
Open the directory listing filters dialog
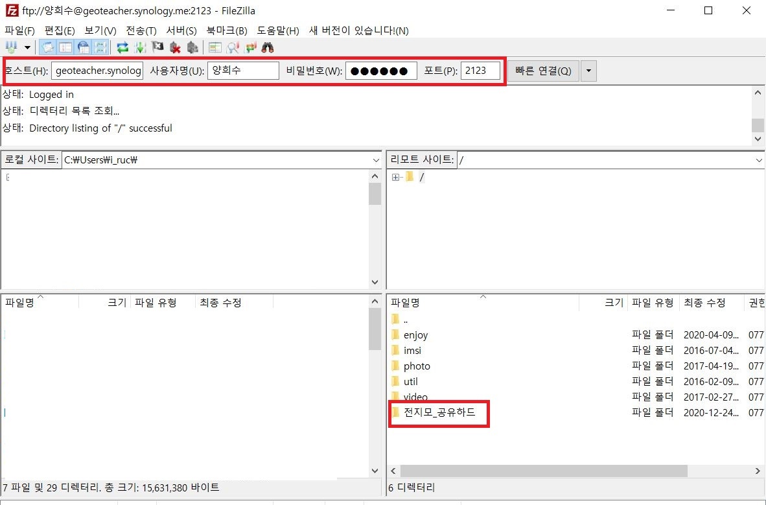[215, 47]
